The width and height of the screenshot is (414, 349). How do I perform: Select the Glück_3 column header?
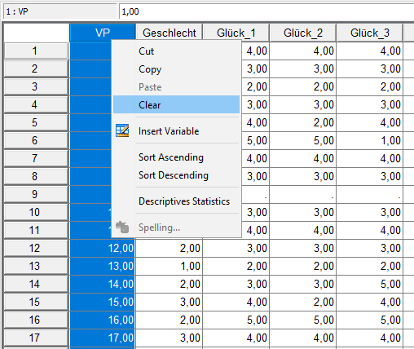click(370, 33)
